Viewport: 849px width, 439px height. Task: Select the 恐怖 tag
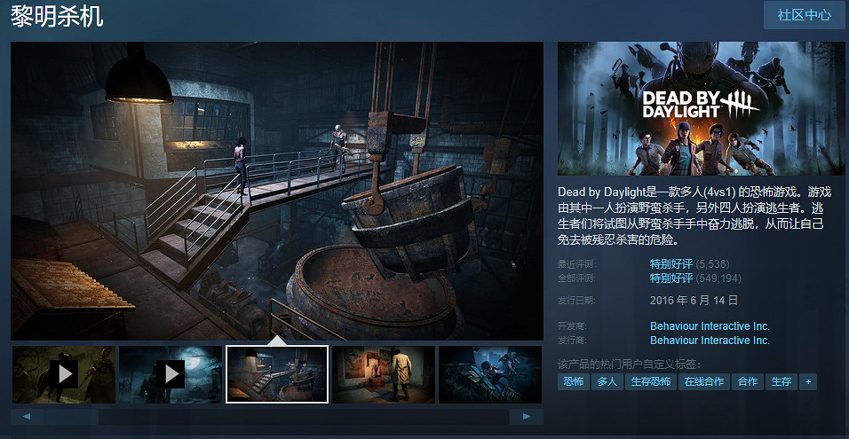(573, 381)
